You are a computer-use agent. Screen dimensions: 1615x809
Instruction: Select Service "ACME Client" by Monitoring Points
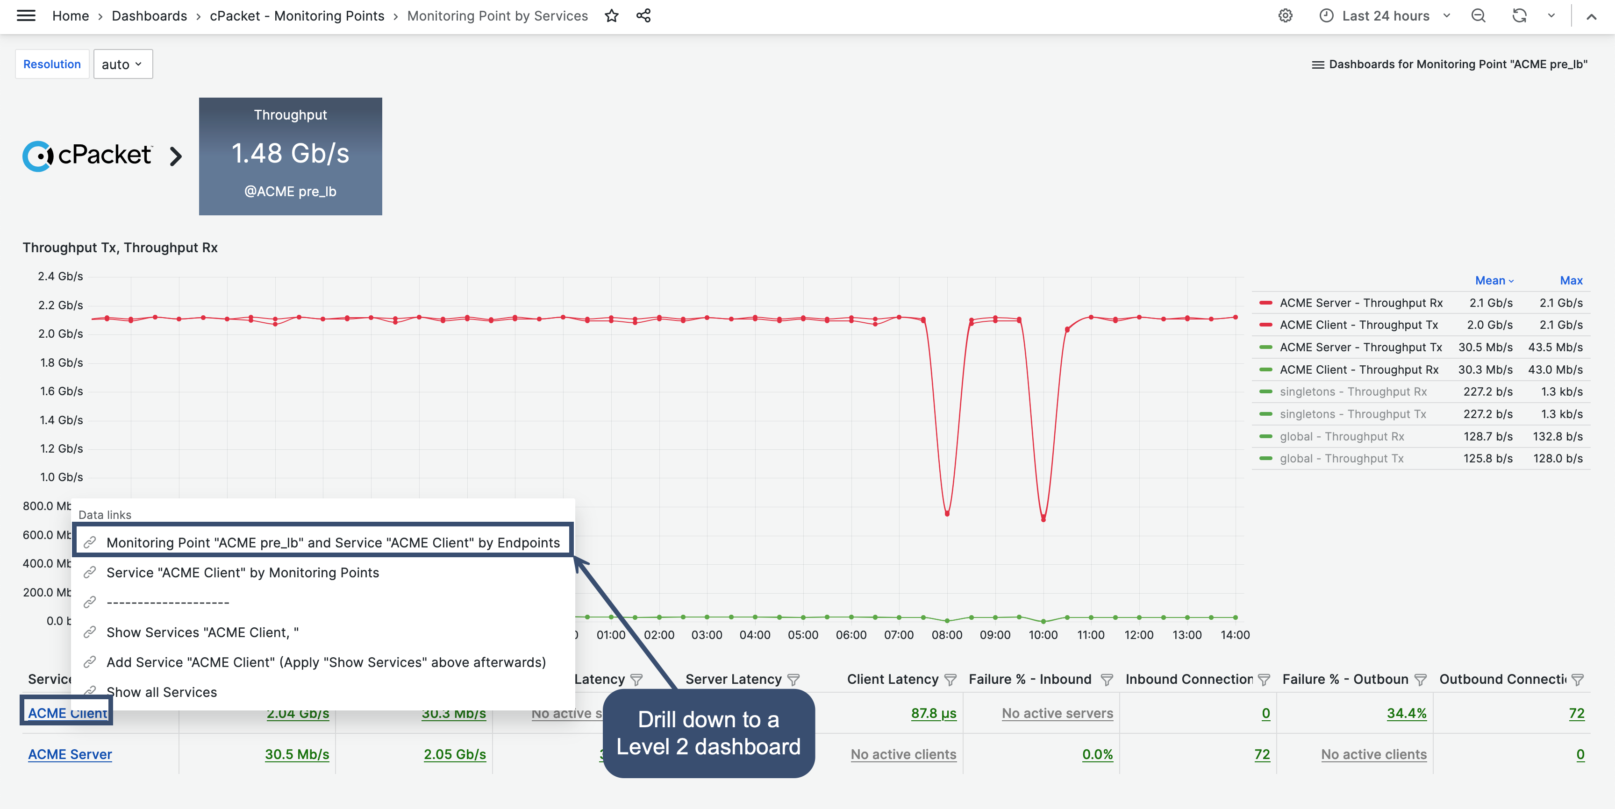click(x=323, y=573)
